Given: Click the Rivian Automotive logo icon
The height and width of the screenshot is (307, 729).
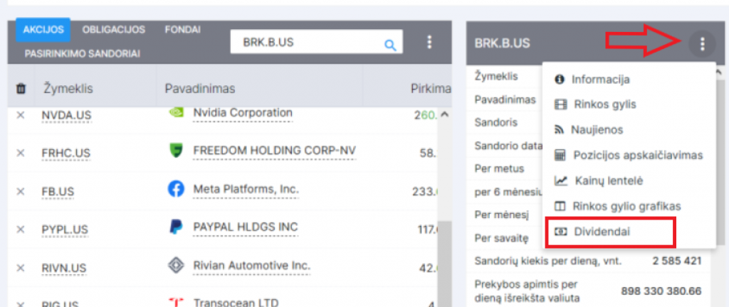Looking at the screenshot, I should click(175, 266).
